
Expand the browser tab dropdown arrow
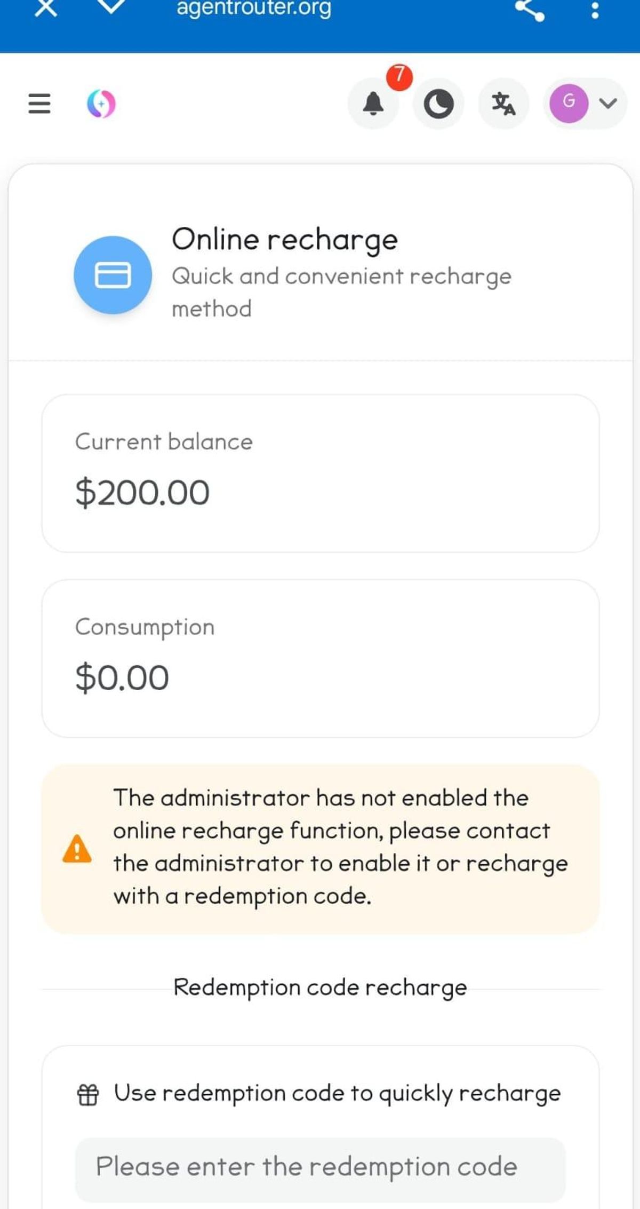tap(113, 6)
